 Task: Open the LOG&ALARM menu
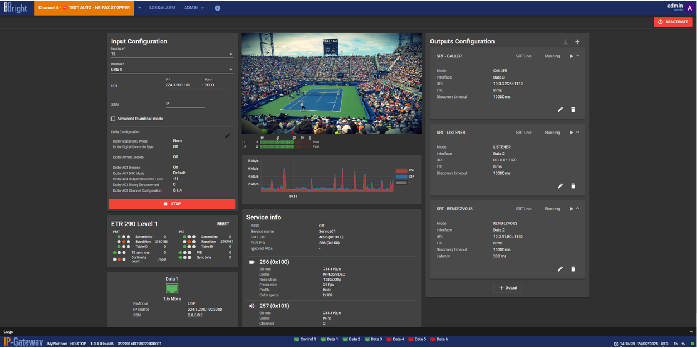[162, 8]
